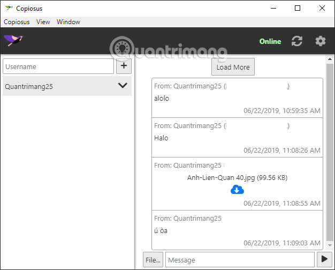The image size is (335, 270).
Task: Add a contact with the plus button
Action: pyautogui.click(x=124, y=66)
